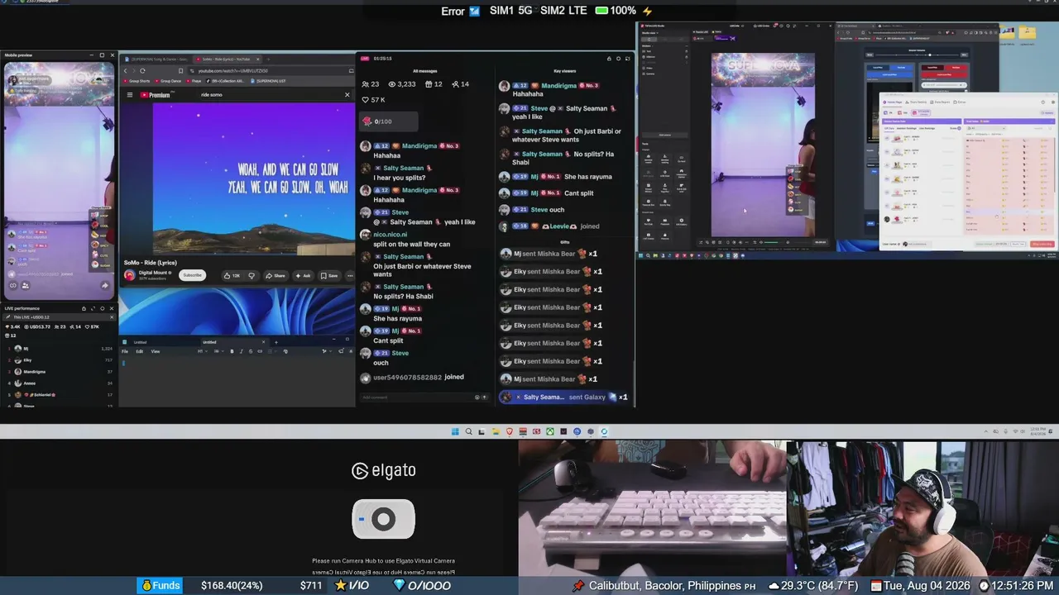
Task: Clear the 'ride somo' search box
Action: pos(347,95)
